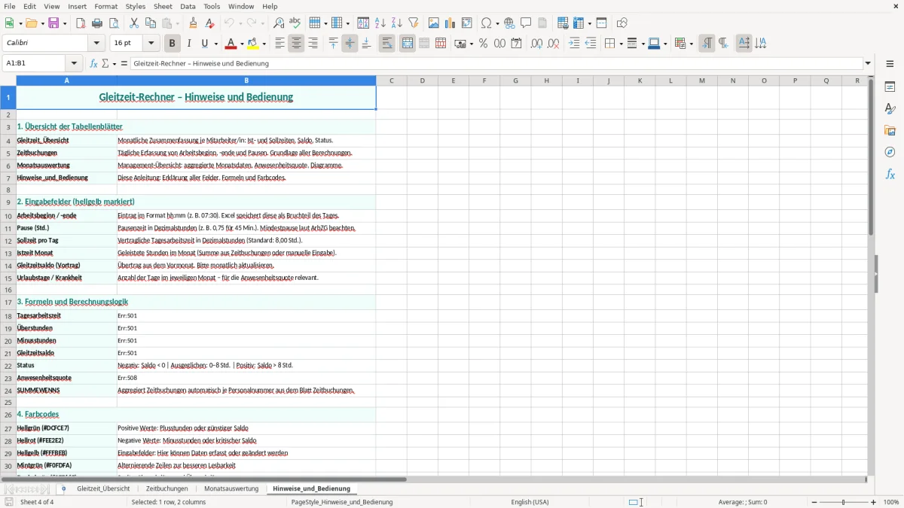Click the Insert Hyperlink icon
This screenshot has width=904, height=508.
point(509,23)
